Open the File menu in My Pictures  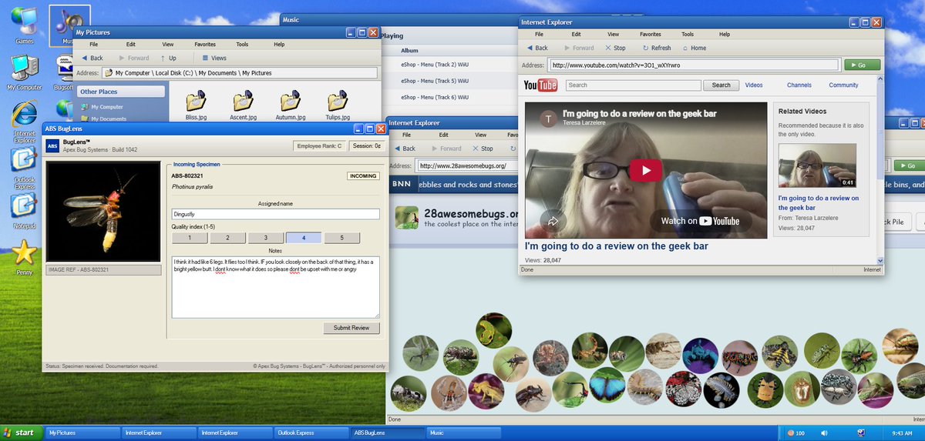click(94, 45)
